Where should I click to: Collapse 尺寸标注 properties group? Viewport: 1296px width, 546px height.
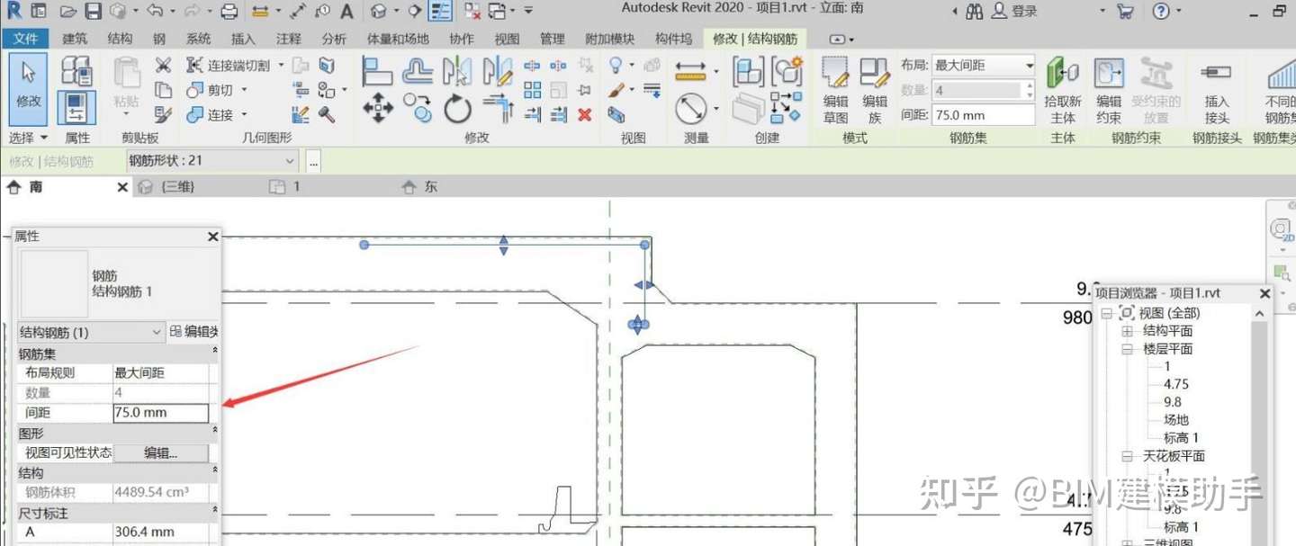click(x=215, y=512)
